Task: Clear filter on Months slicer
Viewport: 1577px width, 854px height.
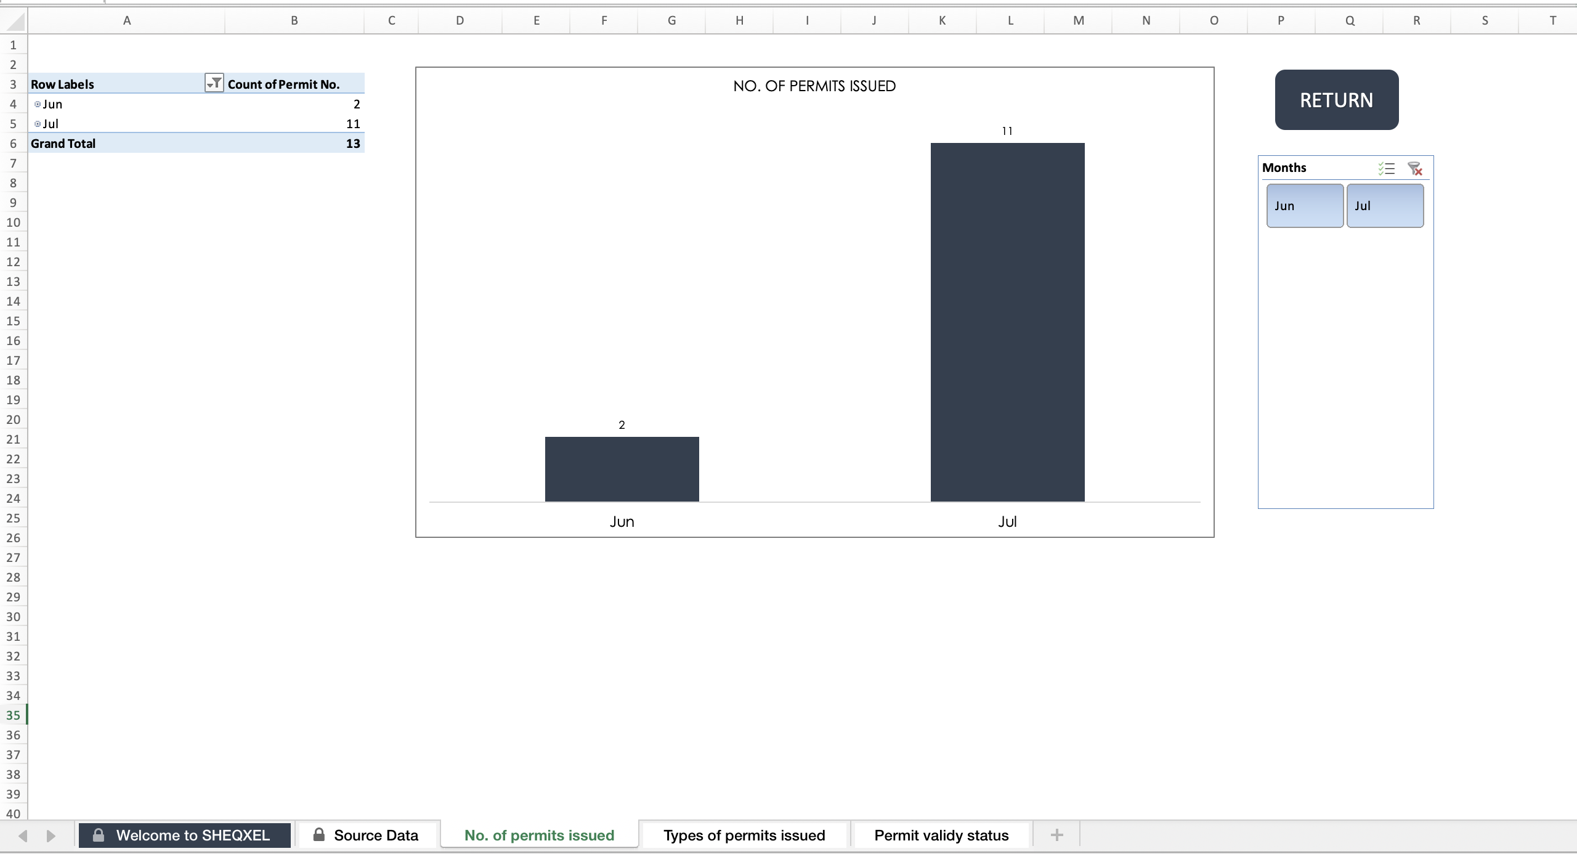Action: click(x=1415, y=168)
